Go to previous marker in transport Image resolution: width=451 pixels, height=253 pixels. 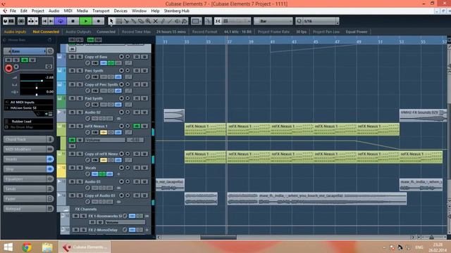click(44, 21)
